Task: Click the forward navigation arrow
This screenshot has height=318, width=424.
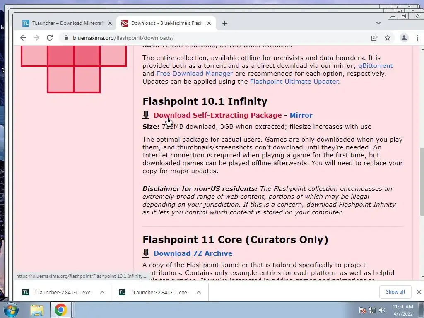Action: tap(36, 38)
